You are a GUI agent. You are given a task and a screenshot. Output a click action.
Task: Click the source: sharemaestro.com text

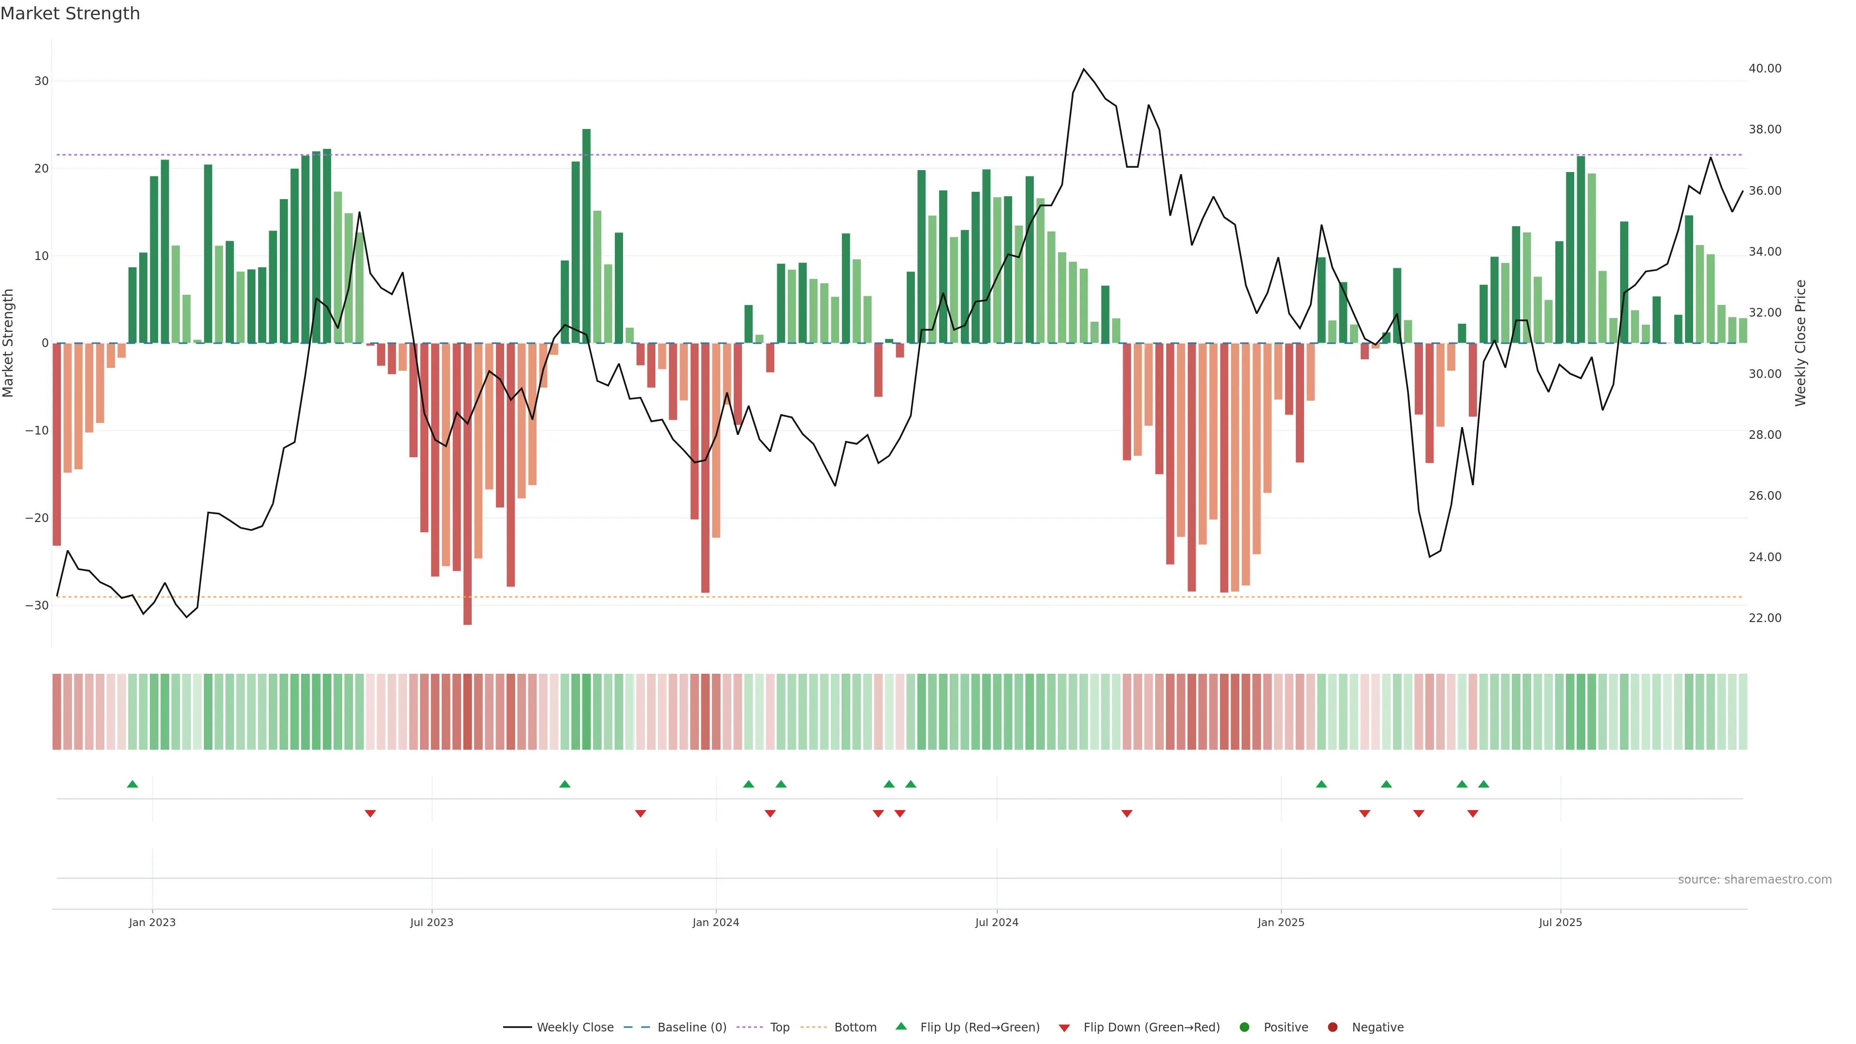click(x=1754, y=880)
